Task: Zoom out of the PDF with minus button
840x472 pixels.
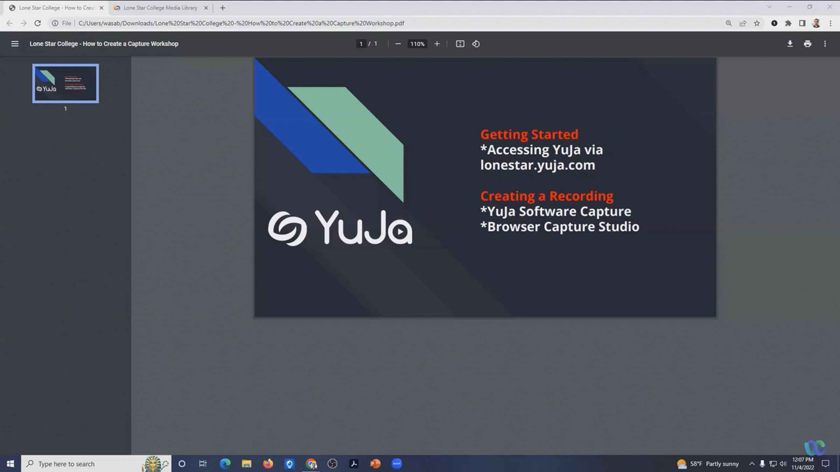Action: 398,44
